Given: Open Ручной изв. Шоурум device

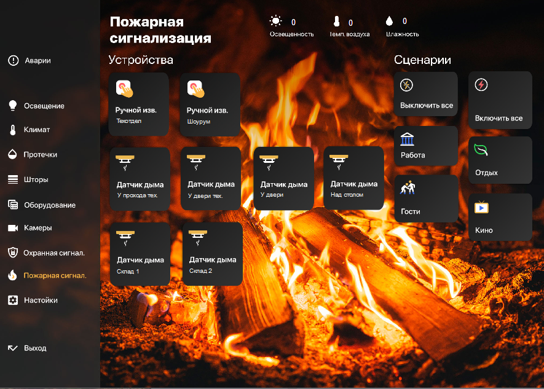Looking at the screenshot, I should (210, 104).
